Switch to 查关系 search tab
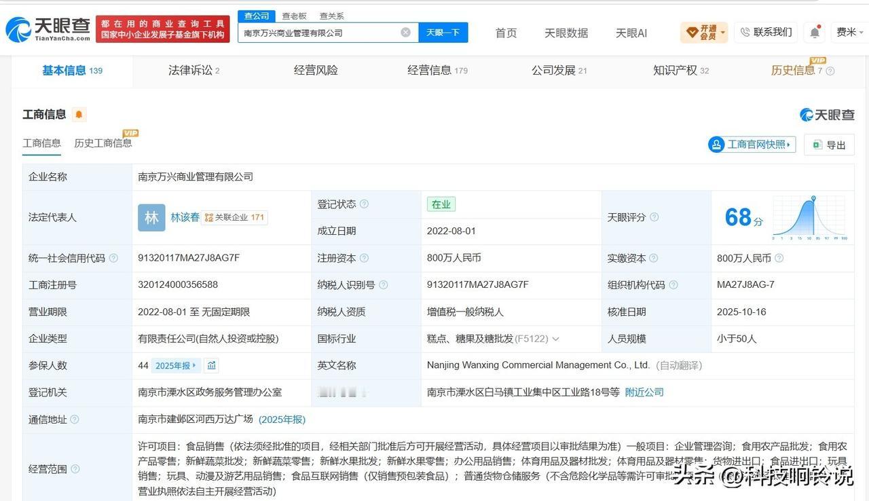The width and height of the screenshot is (869, 501). click(331, 16)
